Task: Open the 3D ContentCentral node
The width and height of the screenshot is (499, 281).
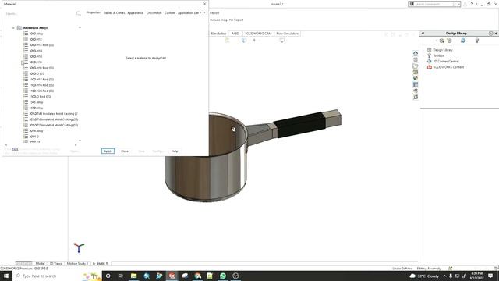Action: tap(445, 62)
